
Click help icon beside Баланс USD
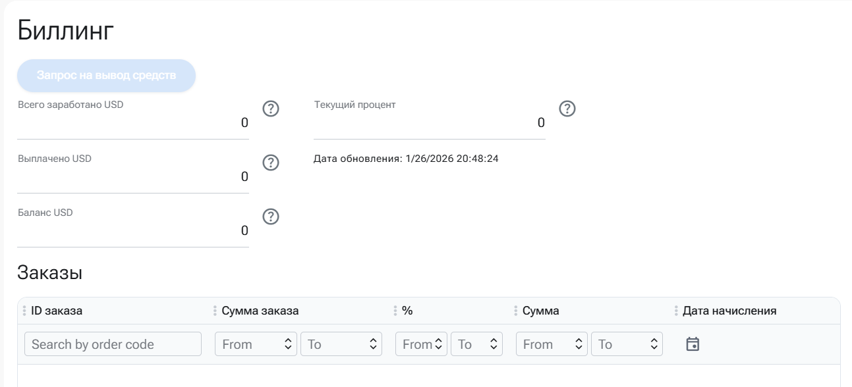pos(271,217)
